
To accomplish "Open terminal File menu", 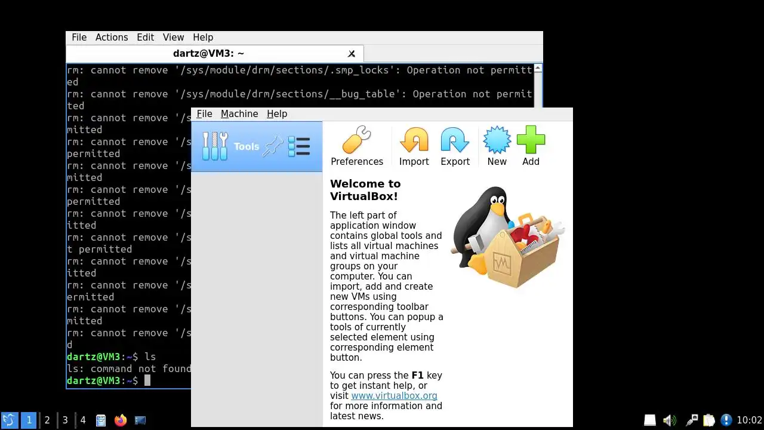I will 79,37.
